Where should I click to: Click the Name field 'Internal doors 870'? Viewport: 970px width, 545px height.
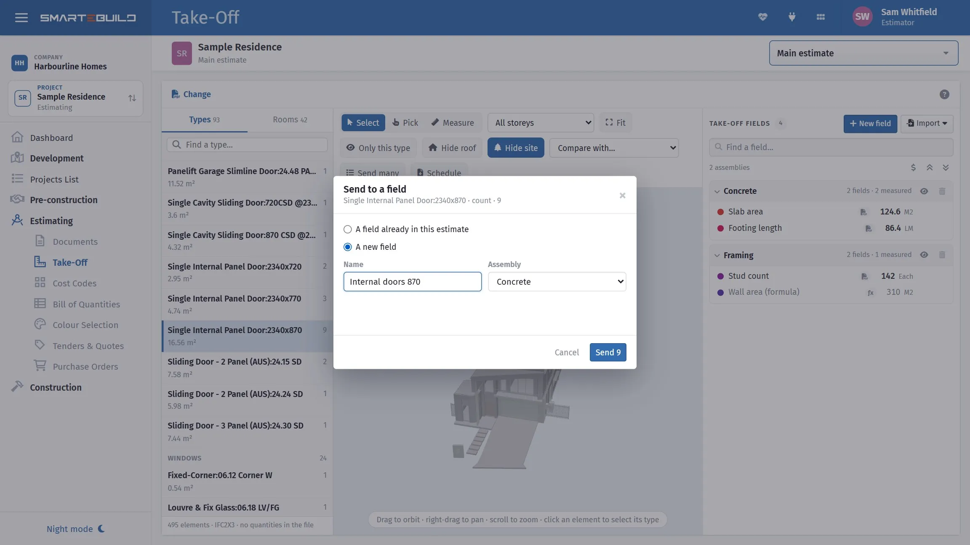pos(413,282)
